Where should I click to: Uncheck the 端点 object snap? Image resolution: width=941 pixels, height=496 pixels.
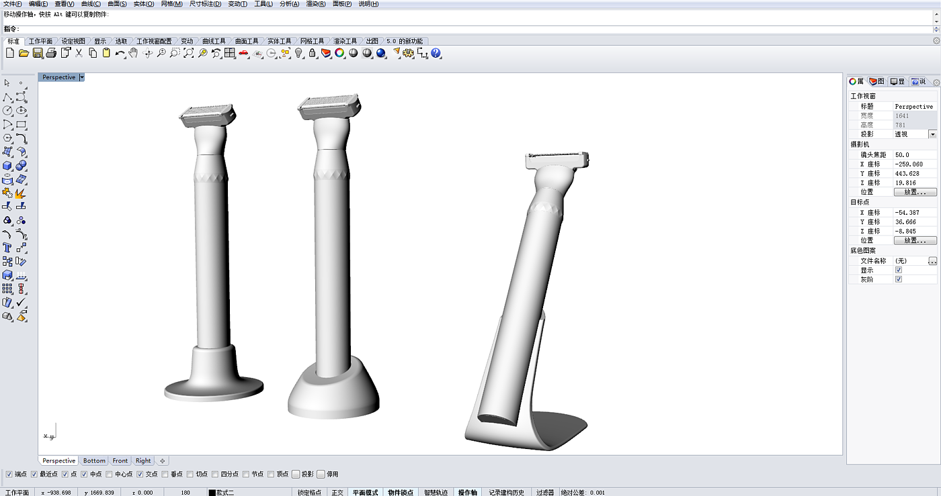coord(9,475)
